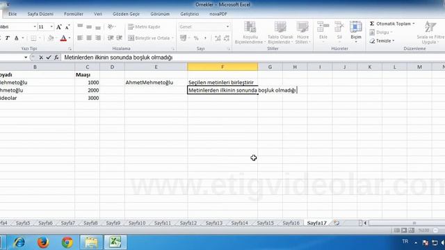Select sheet tab Sayfa10
The image size is (445, 250).
tap(137, 223)
